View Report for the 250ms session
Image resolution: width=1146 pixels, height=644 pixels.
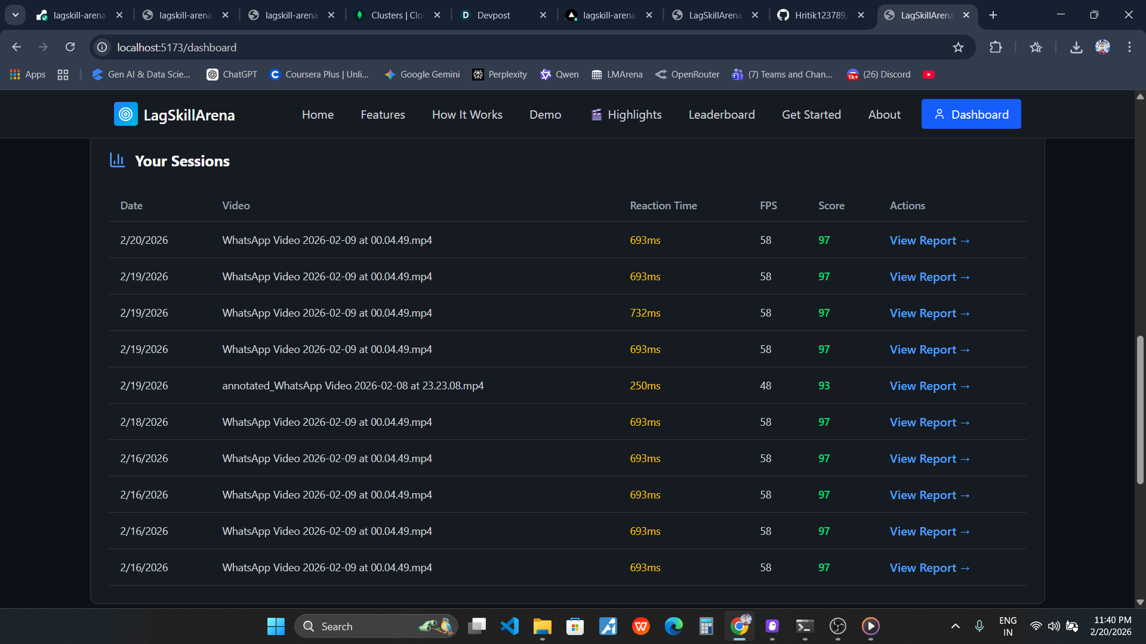coord(929,386)
